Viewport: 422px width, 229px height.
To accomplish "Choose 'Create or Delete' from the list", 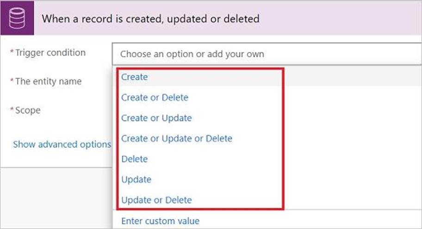I will click(155, 97).
